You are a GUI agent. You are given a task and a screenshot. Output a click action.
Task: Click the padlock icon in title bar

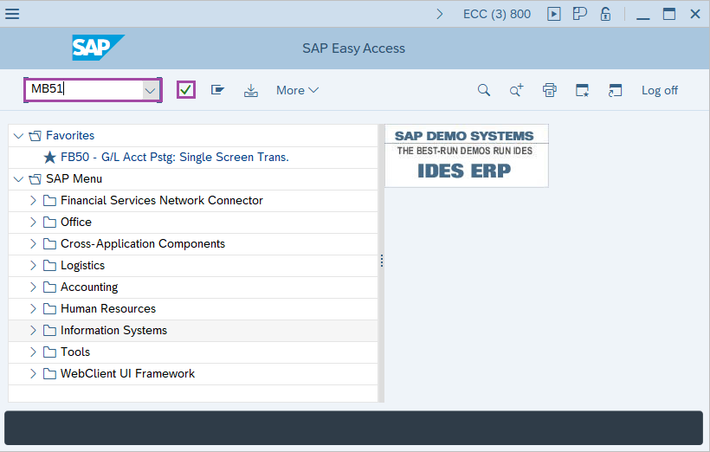click(x=606, y=14)
